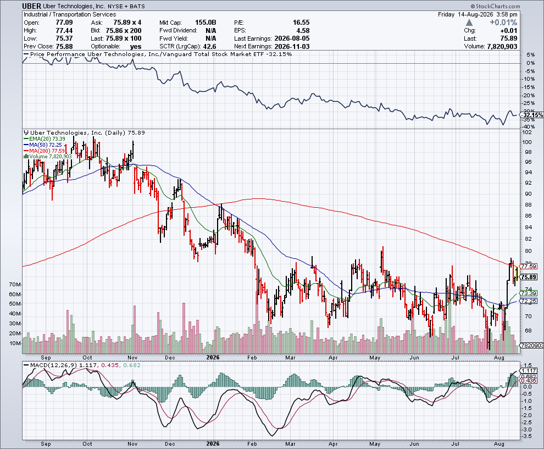
Task: Click the 1.117 MACD axis tag
Action: click(x=529, y=370)
